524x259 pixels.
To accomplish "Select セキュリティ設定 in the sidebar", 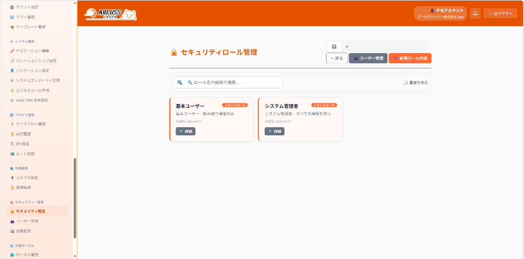I will tap(37, 211).
